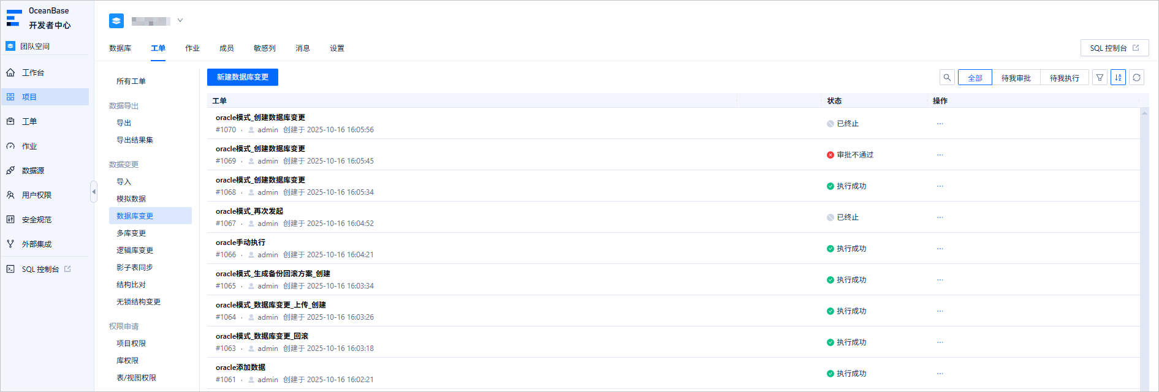Image resolution: width=1159 pixels, height=392 pixels.
Task: Switch to the 敏感列 tab
Action: click(265, 48)
